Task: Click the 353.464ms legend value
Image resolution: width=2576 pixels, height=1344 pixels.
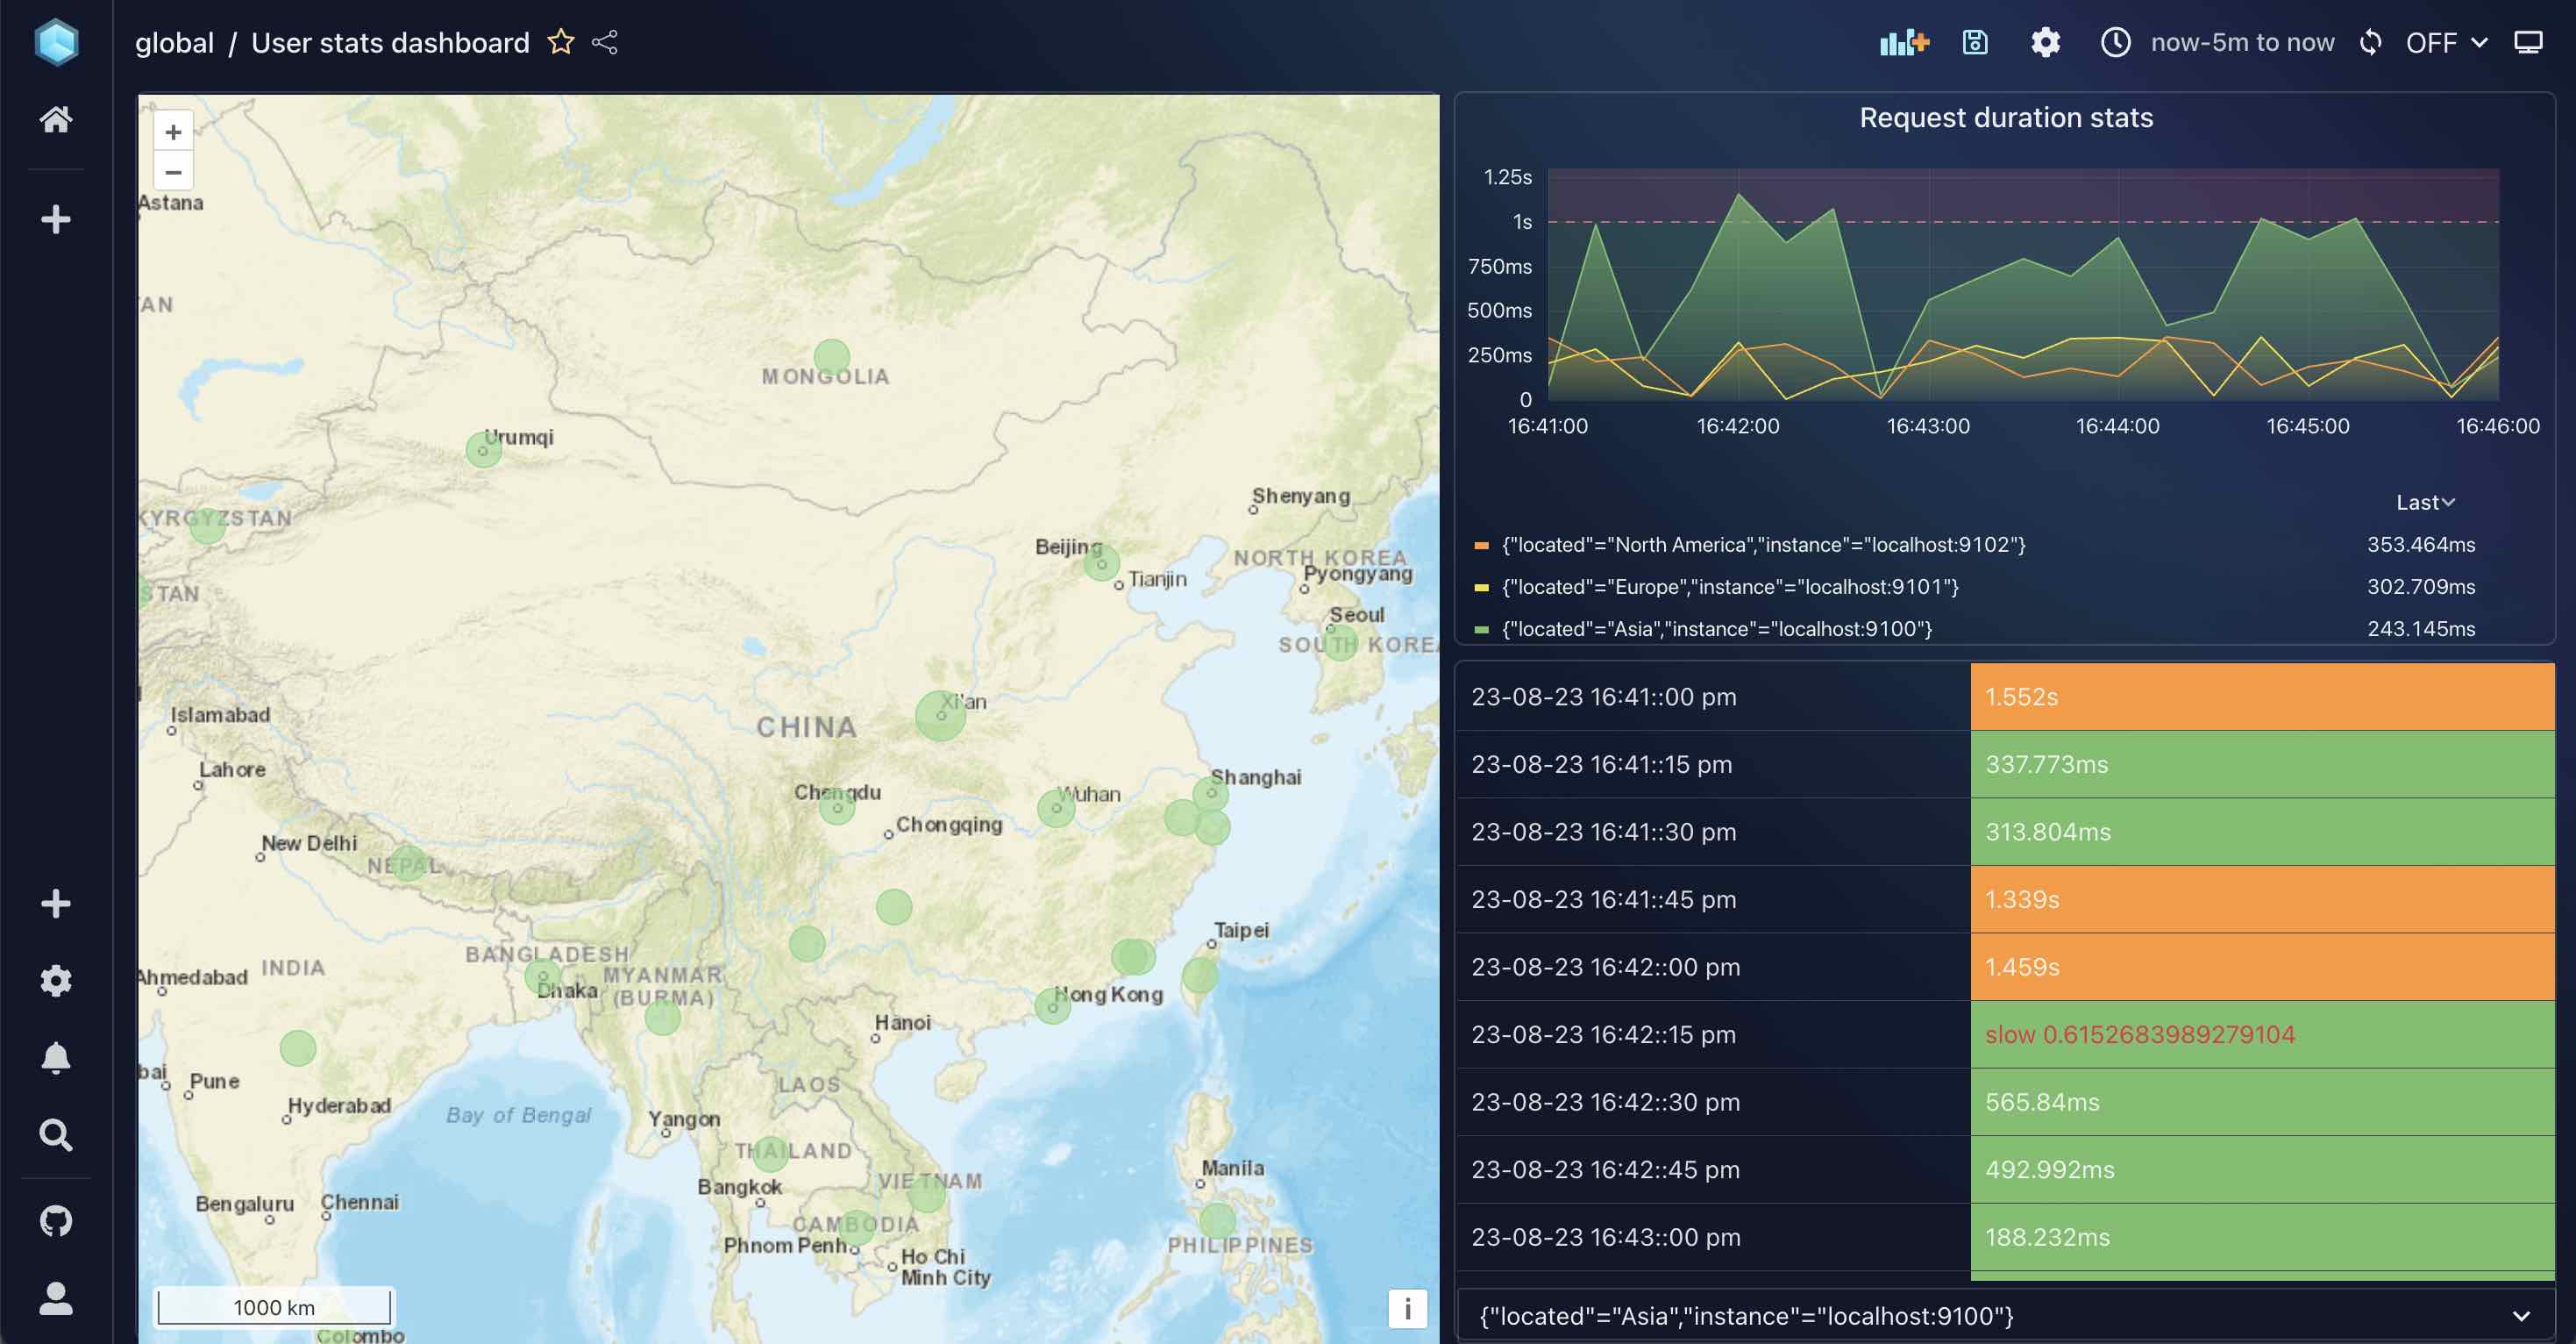Action: pos(2420,545)
